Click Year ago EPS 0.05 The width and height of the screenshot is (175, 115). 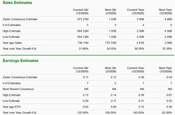[86, 107]
